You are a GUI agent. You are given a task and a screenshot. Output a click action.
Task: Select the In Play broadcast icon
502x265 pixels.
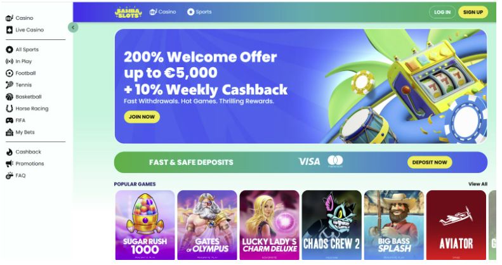click(x=10, y=61)
